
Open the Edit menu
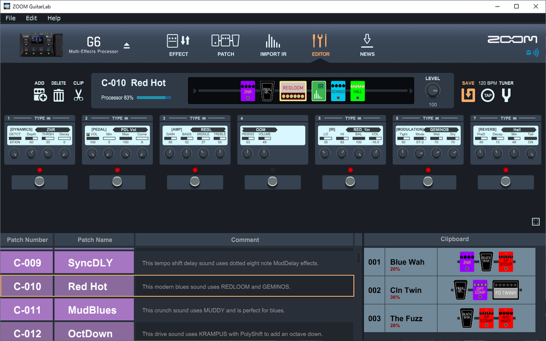(x=31, y=18)
